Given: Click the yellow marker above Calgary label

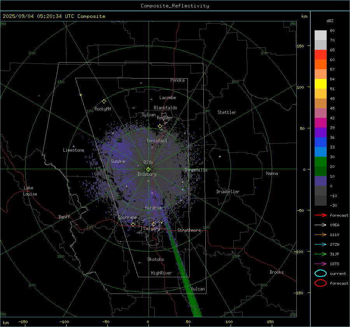Looking at the screenshot, I should (x=154, y=224).
